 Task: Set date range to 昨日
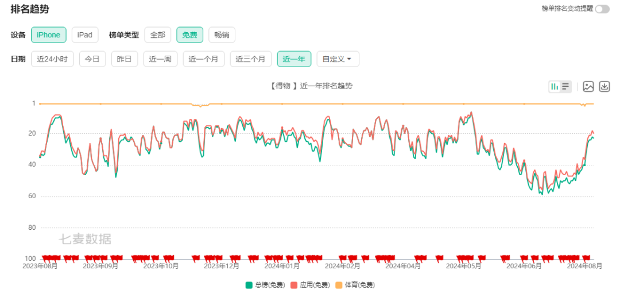click(125, 59)
